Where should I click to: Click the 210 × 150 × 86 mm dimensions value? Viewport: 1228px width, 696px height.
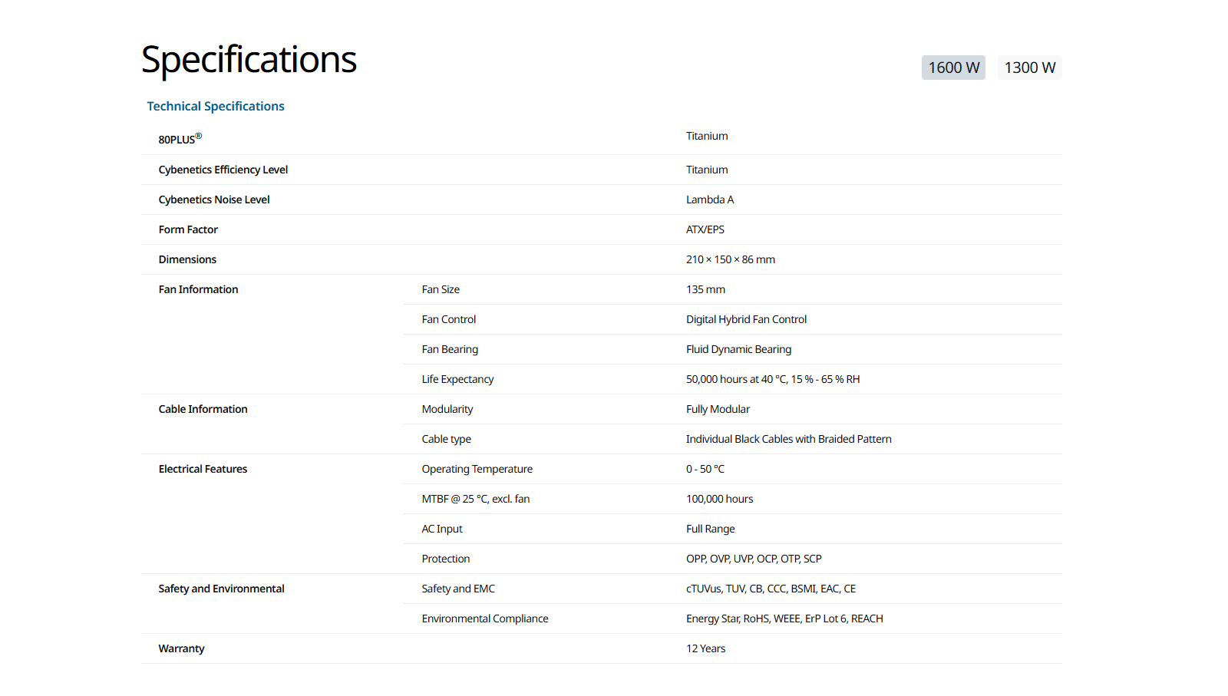pyautogui.click(x=731, y=259)
